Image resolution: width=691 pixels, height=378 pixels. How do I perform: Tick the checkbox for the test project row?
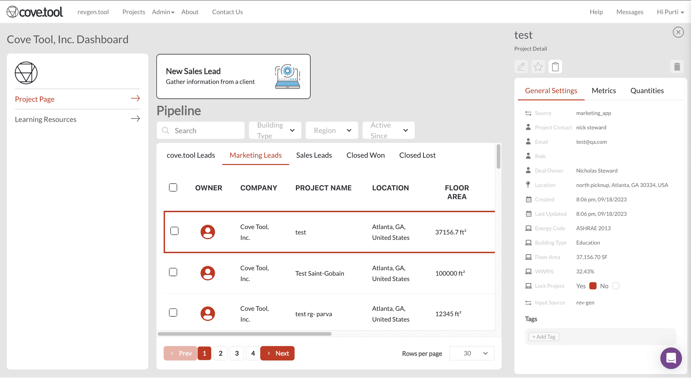[x=174, y=231]
